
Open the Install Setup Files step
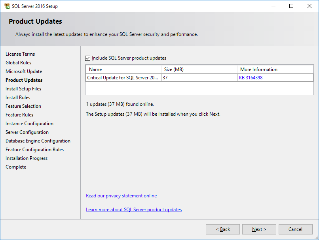coord(23,88)
